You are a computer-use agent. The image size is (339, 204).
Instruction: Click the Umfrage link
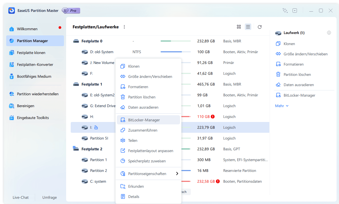click(x=49, y=197)
